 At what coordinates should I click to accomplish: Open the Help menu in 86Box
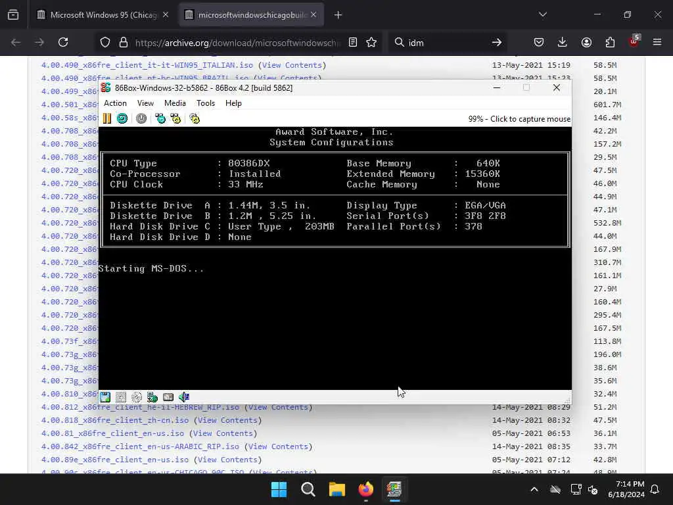(x=233, y=103)
